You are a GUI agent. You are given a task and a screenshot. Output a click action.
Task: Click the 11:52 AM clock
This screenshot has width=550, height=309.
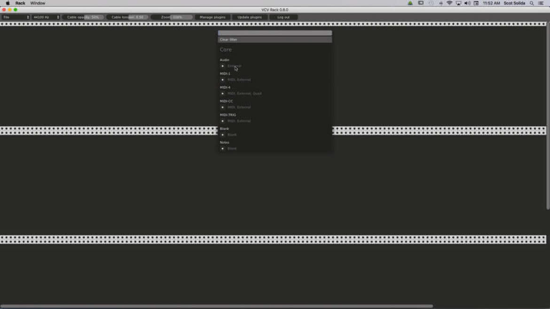tap(491, 3)
